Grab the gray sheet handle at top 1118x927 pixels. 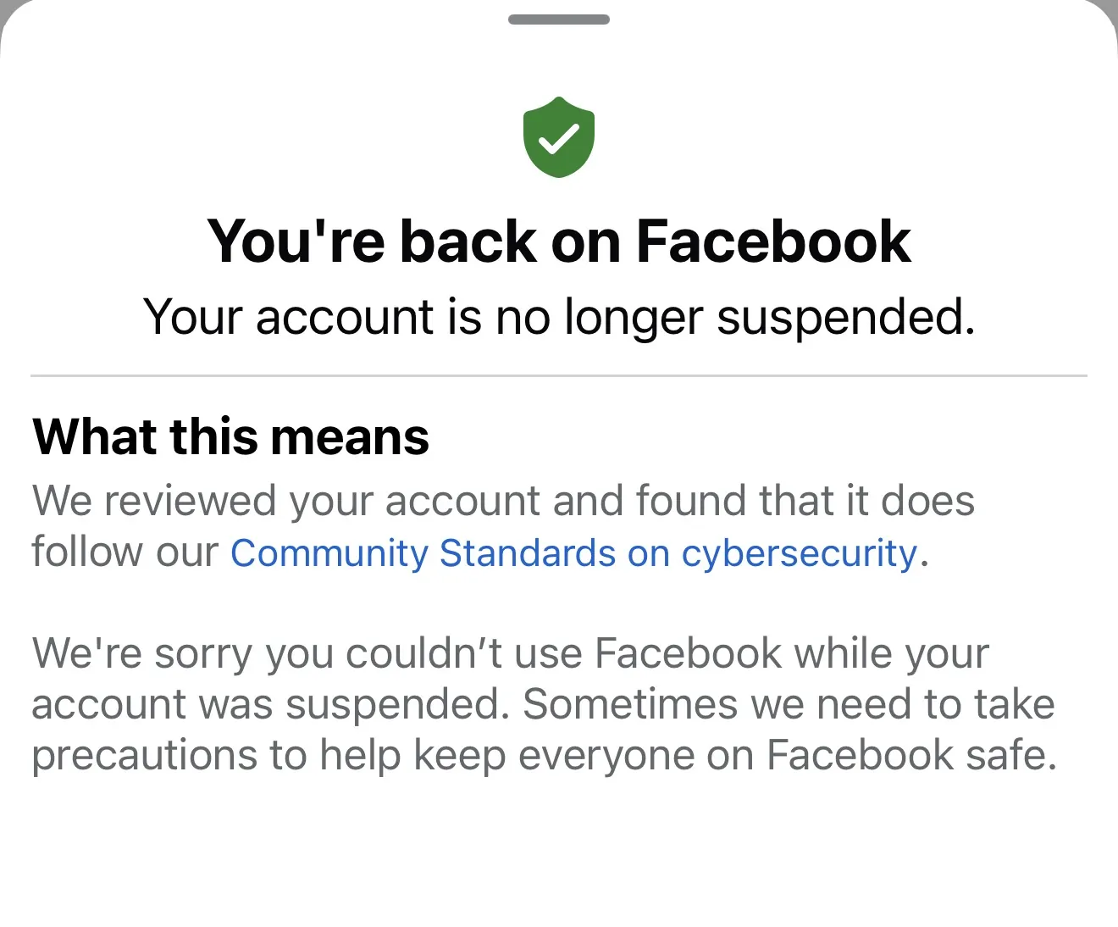click(x=559, y=19)
